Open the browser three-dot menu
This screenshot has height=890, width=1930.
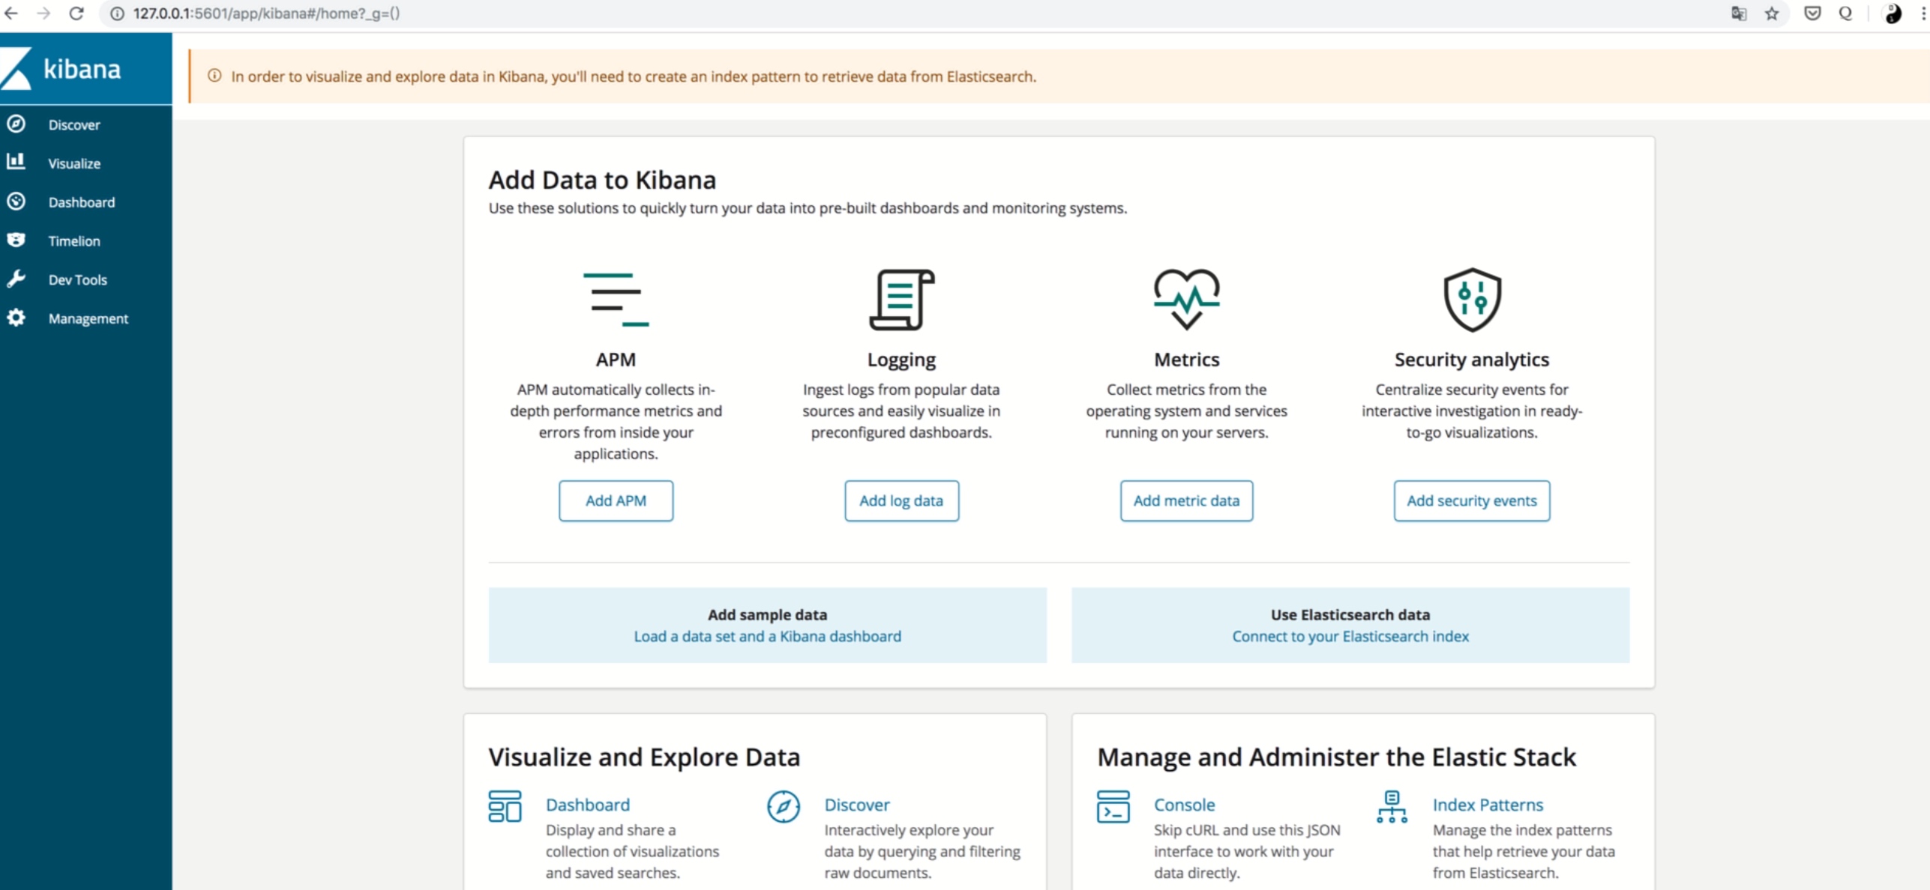tap(1924, 13)
